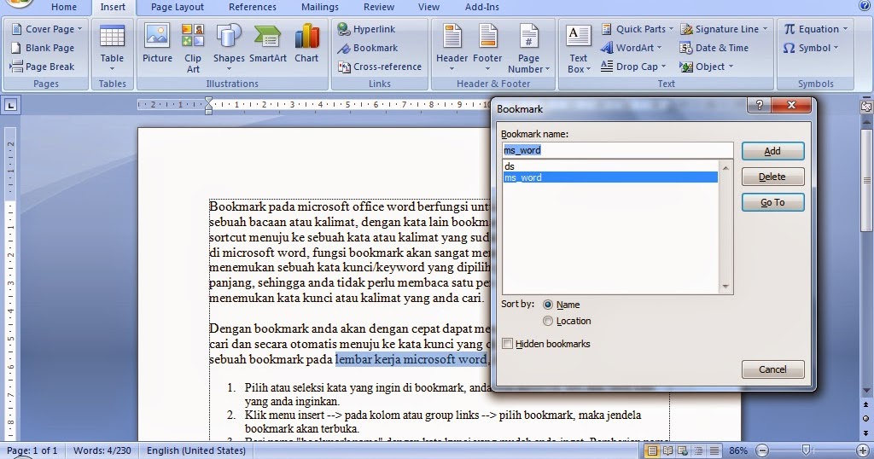This screenshot has width=874, height=459.
Task: Expand the Symbol dropdown arrow
Action: [836, 48]
